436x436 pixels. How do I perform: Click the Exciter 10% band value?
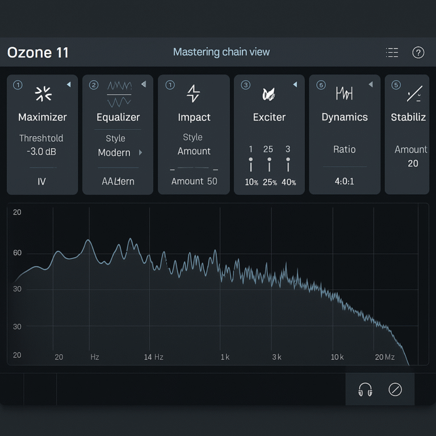[251, 182]
